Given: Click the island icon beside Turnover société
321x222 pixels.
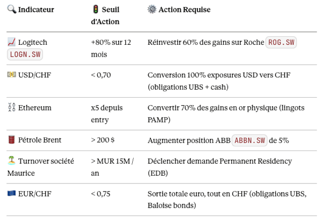Looking at the screenshot, I should (11, 161).
